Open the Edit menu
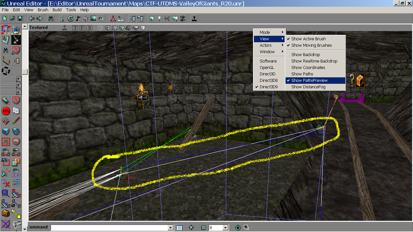 click(16, 10)
